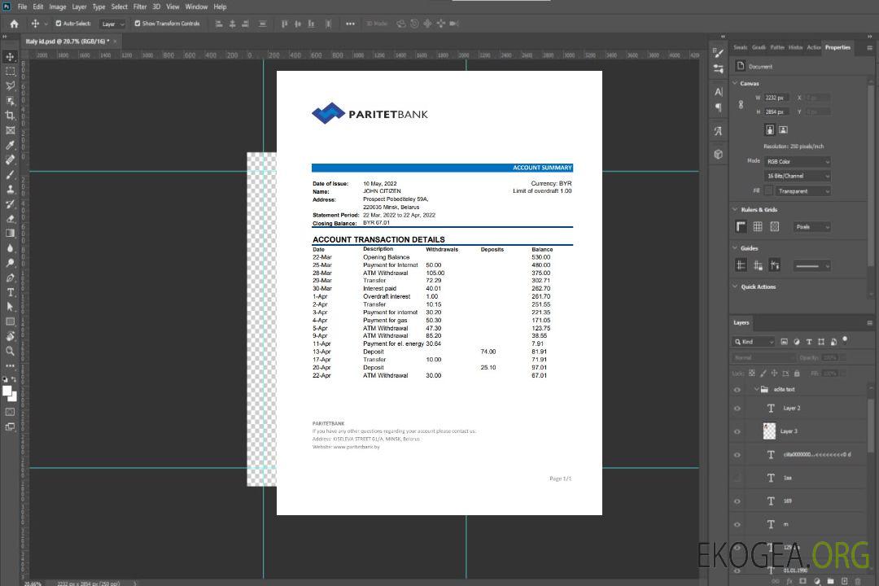Switch to the Italy id.psd document tab
Image resolution: width=879 pixels, height=586 pixels.
click(x=67, y=41)
